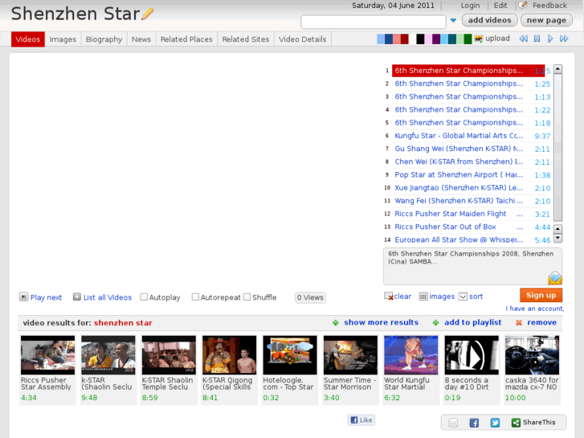Switch to the Videos tab
584x438 pixels.
pyautogui.click(x=28, y=39)
